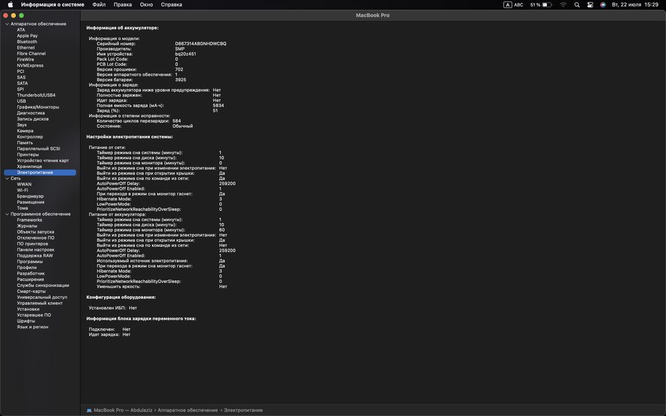Image resolution: width=666 pixels, height=416 pixels.
Task: Select the highlighted Электропитание sidebar item
Action: click(x=40, y=172)
